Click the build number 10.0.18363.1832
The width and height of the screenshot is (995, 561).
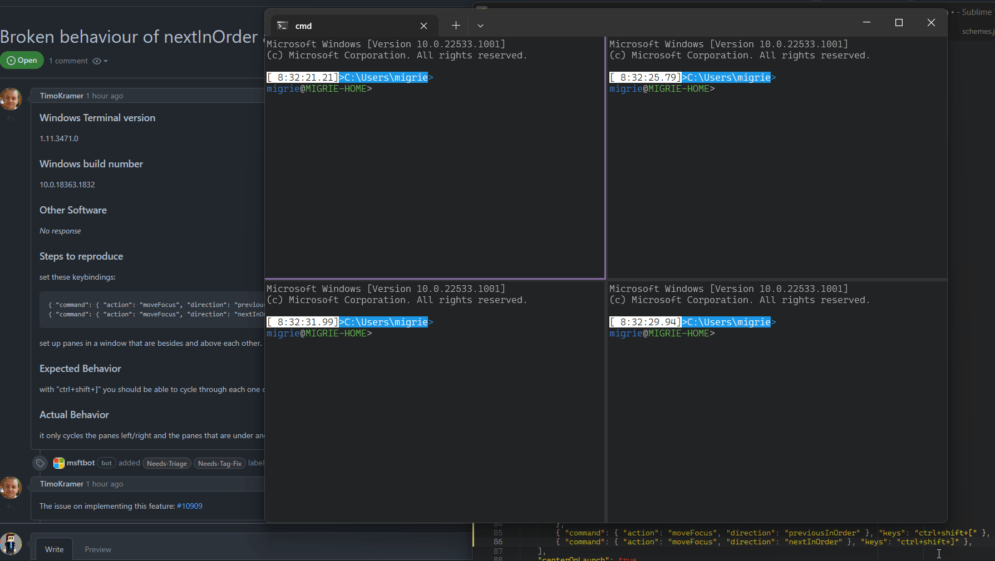[67, 185]
